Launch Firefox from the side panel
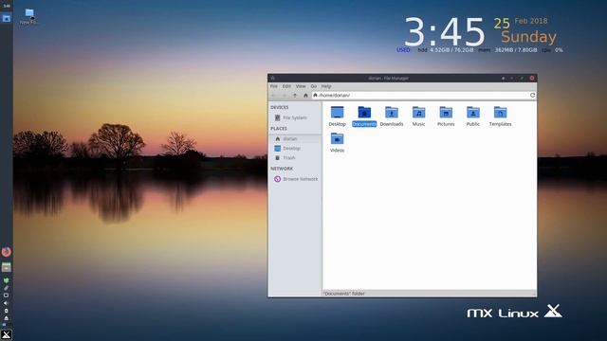The height and width of the screenshot is (341, 607). (x=7, y=252)
